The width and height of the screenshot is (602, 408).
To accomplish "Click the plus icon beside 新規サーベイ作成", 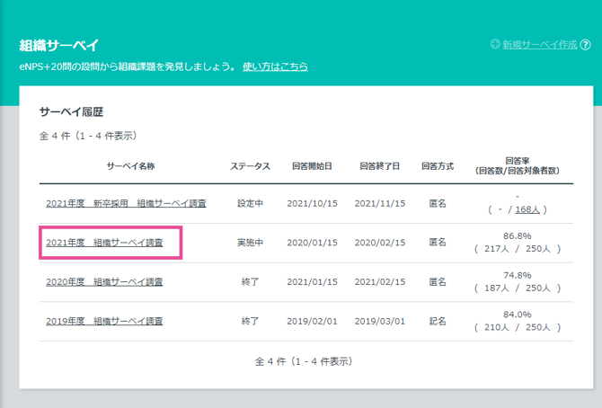I will 495,44.
